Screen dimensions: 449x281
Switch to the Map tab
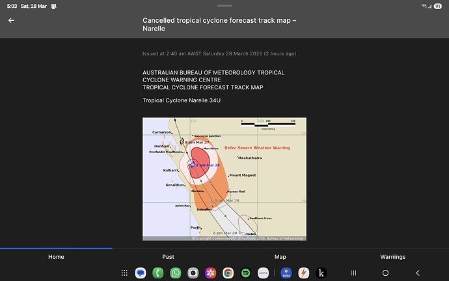click(280, 257)
